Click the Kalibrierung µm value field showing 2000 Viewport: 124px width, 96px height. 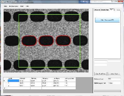click(114, 79)
